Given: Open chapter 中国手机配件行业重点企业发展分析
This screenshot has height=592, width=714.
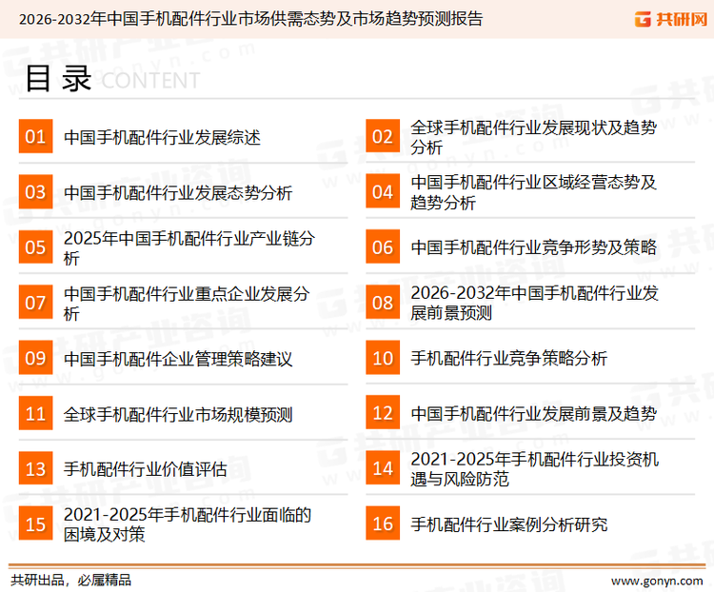Looking at the screenshot, I should coord(187,304).
